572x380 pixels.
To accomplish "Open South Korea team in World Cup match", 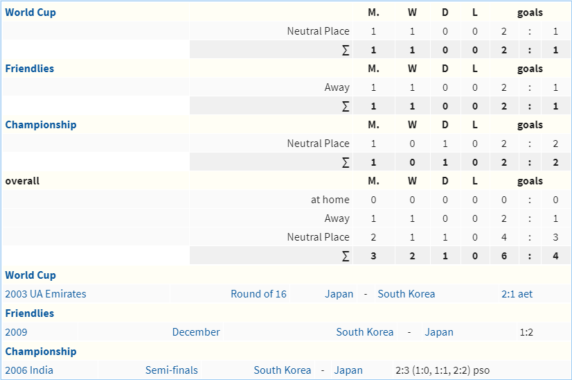I will tap(406, 294).
